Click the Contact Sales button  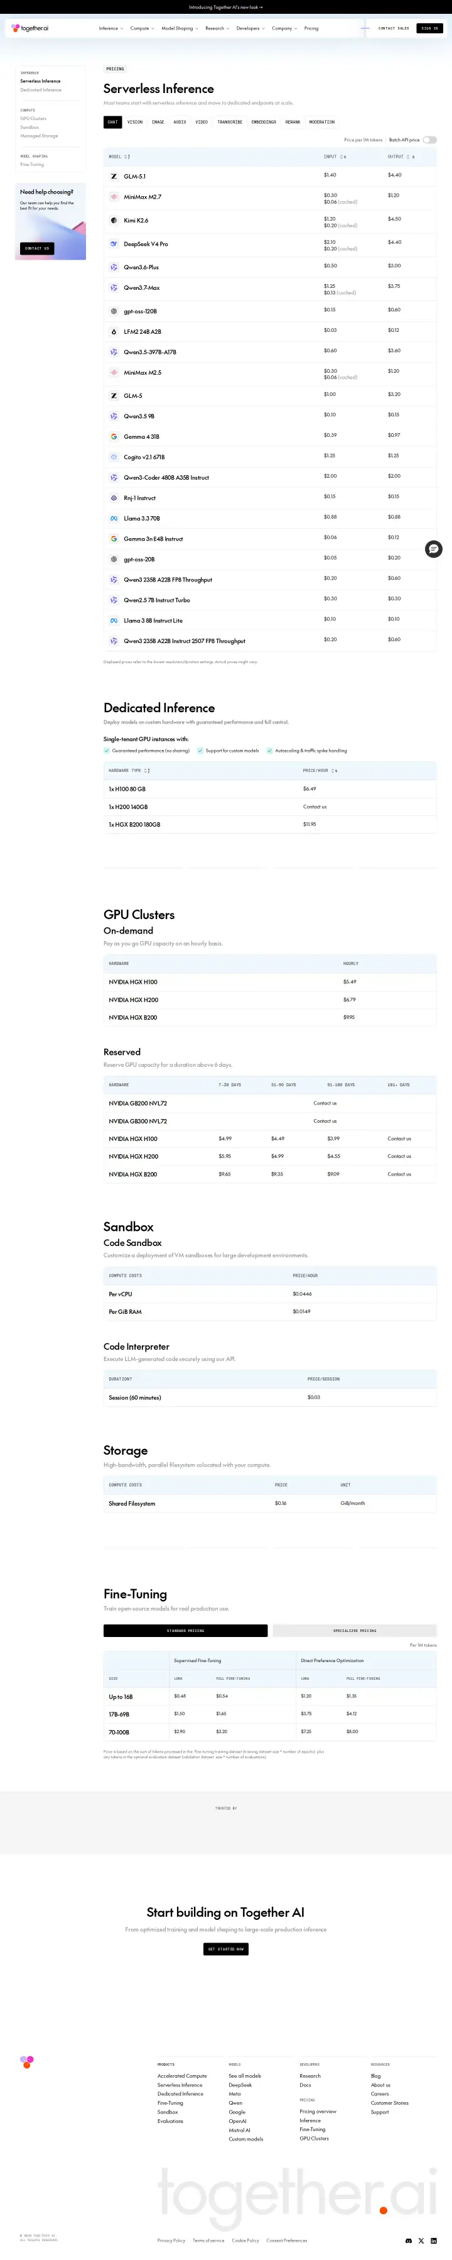pos(394,28)
